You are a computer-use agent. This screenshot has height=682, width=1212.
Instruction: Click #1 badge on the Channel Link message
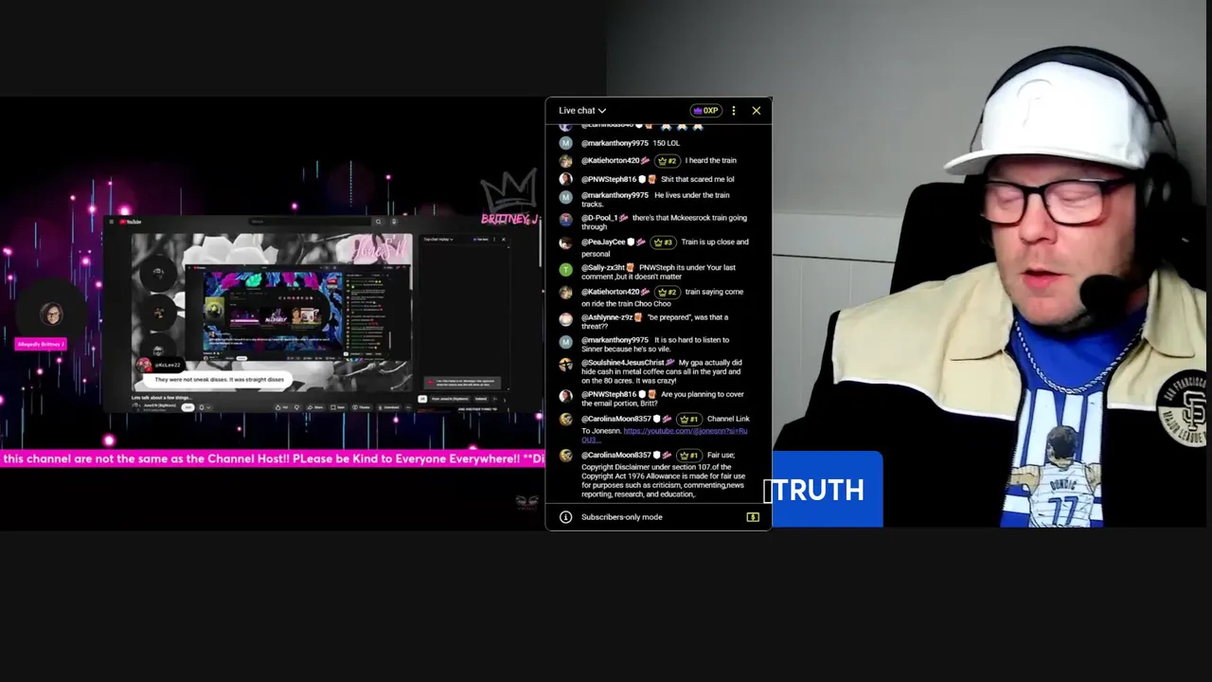[688, 419]
